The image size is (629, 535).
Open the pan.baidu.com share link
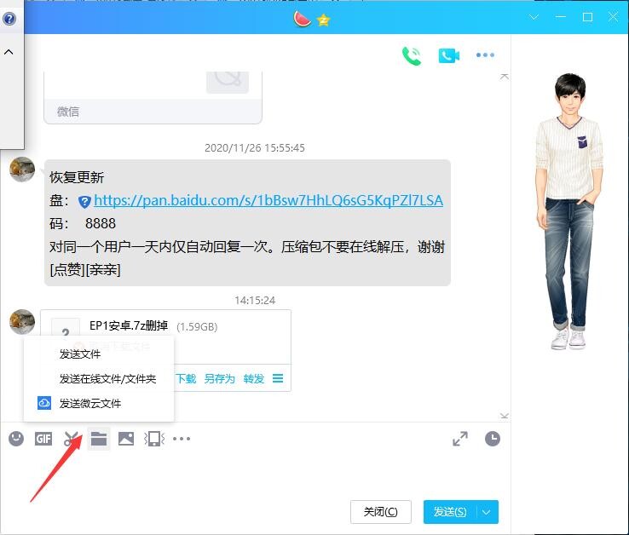click(268, 201)
